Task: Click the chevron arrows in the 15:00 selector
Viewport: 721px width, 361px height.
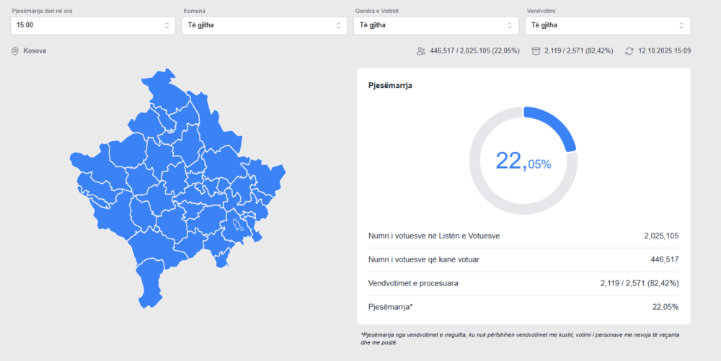Action: pos(167,25)
